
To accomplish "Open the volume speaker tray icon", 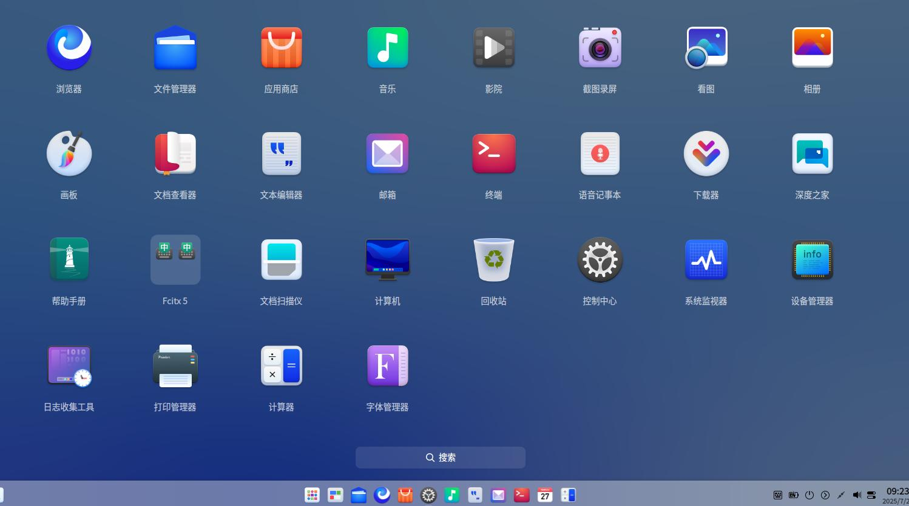I will [857, 495].
